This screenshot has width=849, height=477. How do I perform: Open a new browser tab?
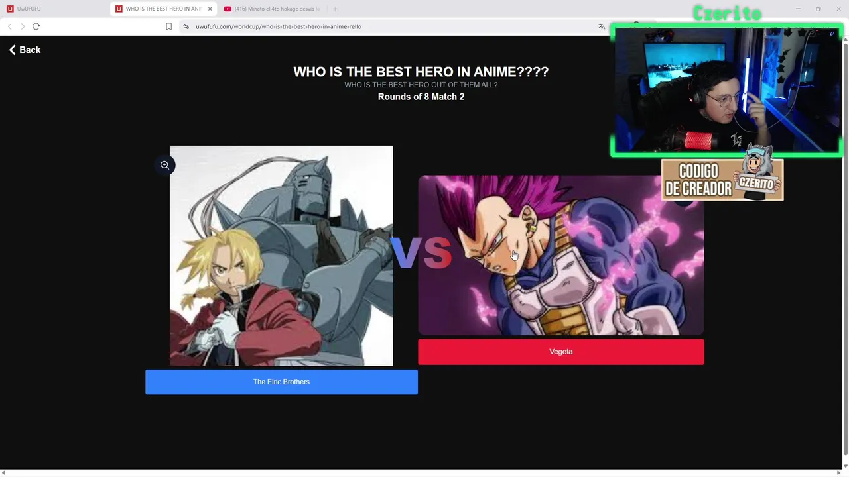(335, 9)
